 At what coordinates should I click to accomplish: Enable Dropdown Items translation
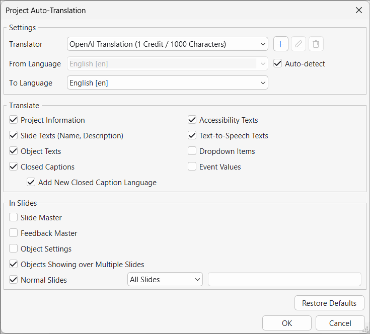point(192,151)
